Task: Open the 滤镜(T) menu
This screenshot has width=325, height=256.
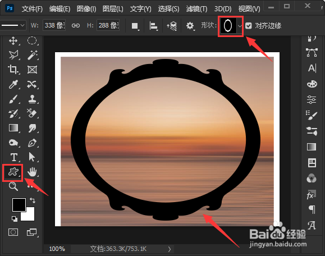Action: click(196, 9)
